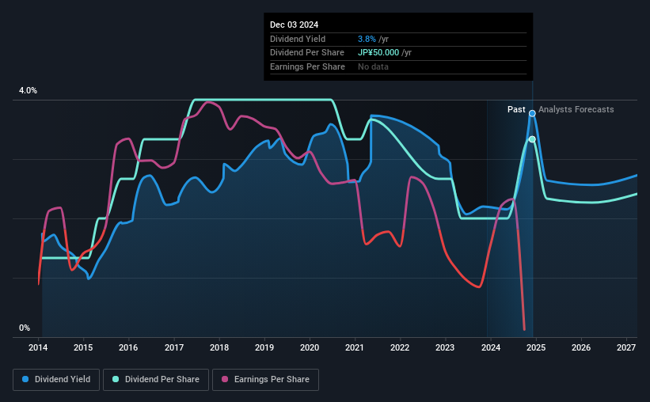Screen dimensions: 650x402
Task: Click the 2026 x-axis label
Action: point(581,347)
